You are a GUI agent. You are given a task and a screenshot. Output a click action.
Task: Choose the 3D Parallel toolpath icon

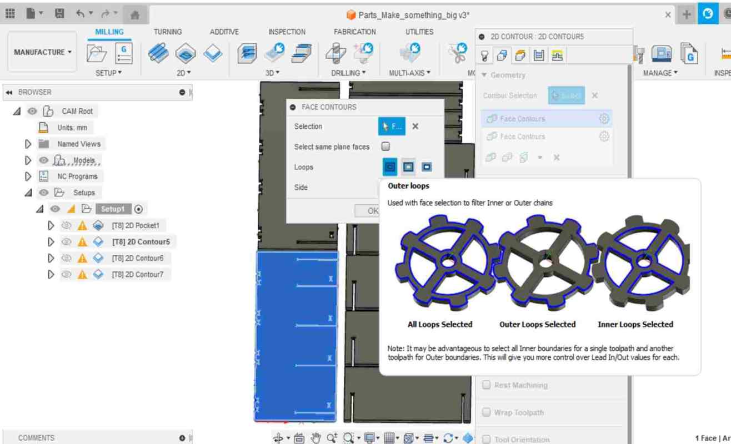pyautogui.click(x=302, y=54)
